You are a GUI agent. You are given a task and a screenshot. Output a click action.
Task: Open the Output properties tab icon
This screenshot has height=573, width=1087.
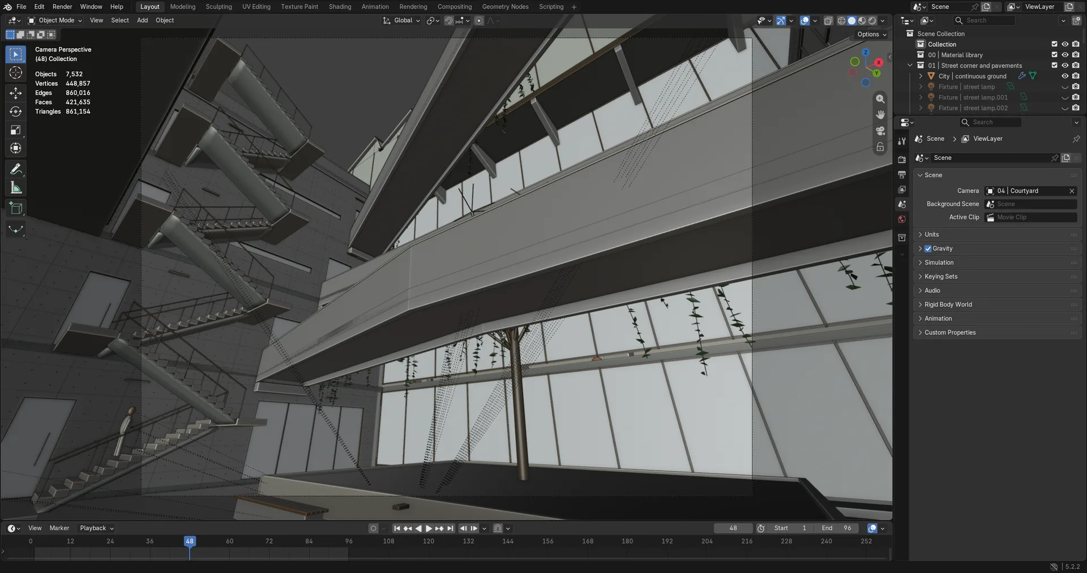(x=902, y=175)
